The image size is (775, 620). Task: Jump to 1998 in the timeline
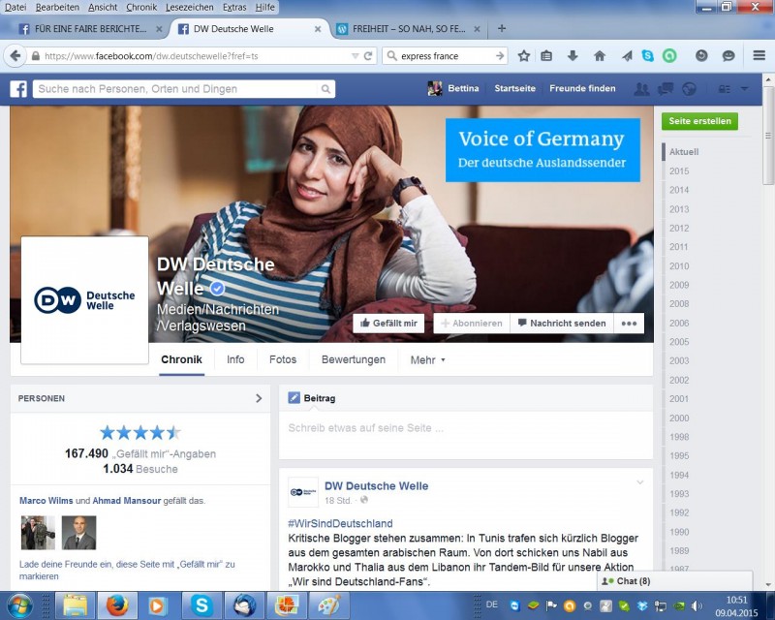pyautogui.click(x=679, y=437)
